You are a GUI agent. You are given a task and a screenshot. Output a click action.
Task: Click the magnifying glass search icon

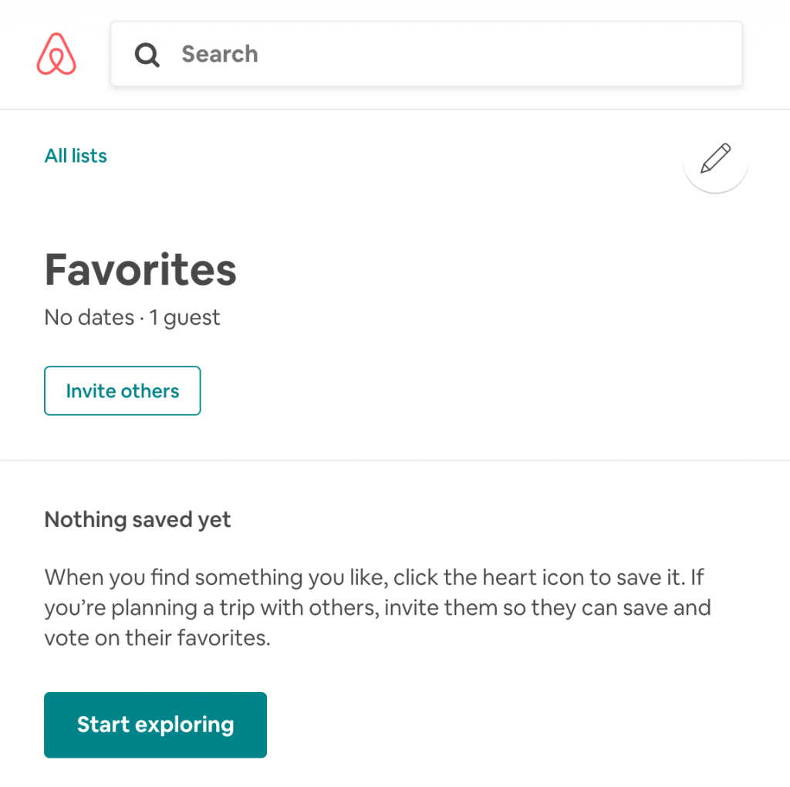pyautogui.click(x=147, y=55)
